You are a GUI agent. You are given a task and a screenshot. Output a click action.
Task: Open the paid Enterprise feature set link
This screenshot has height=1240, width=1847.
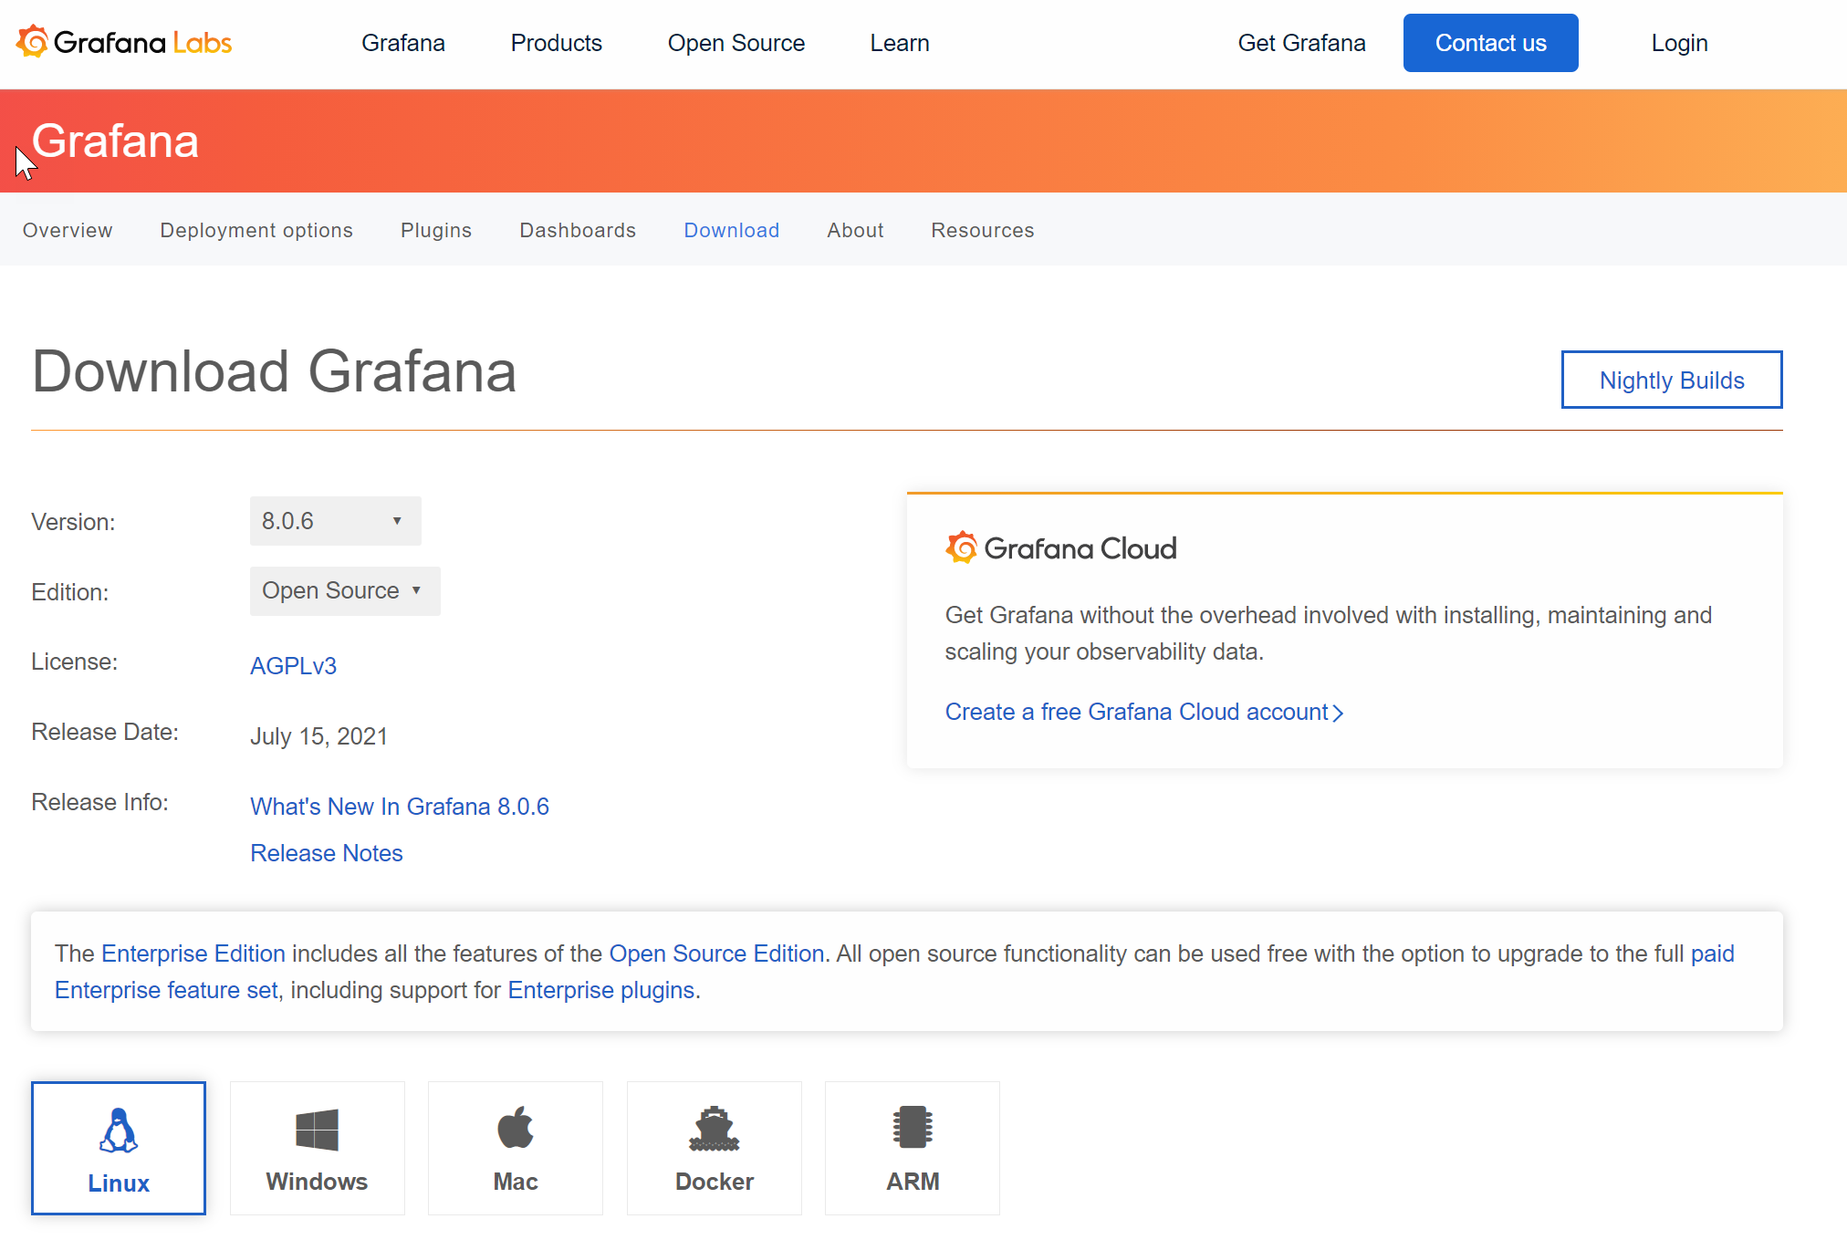coord(166,990)
